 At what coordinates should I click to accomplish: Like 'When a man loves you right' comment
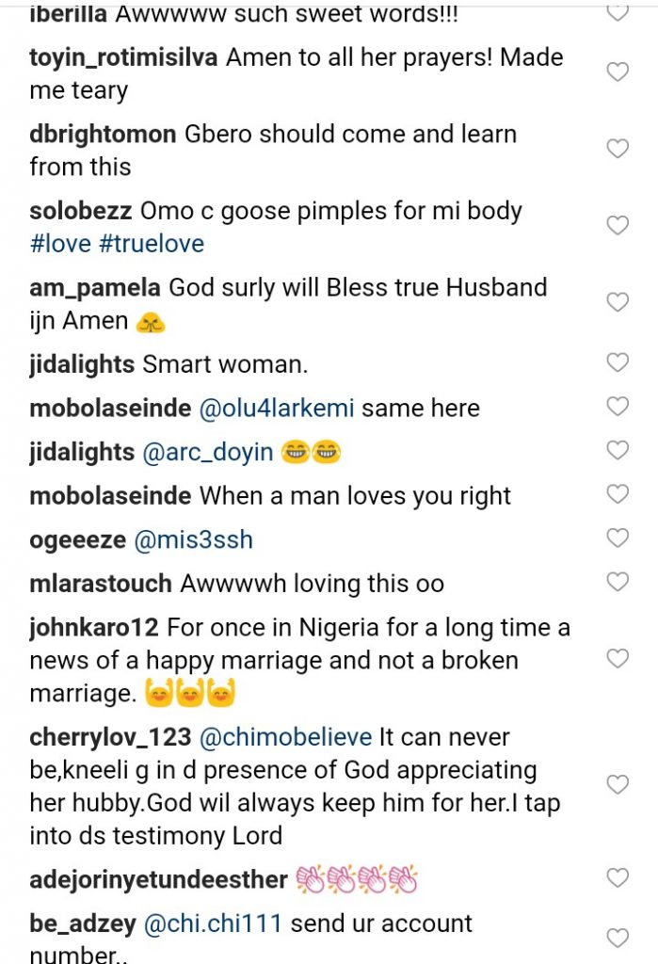click(x=618, y=494)
